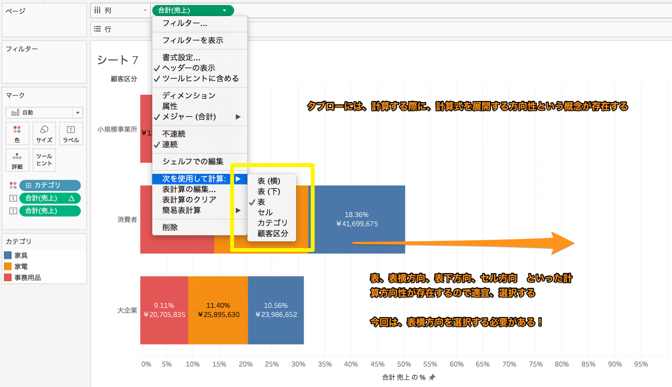Viewport: 672px width, 387px height.
Task: Click the 家具 blue legend swatch
Action: tap(8, 255)
